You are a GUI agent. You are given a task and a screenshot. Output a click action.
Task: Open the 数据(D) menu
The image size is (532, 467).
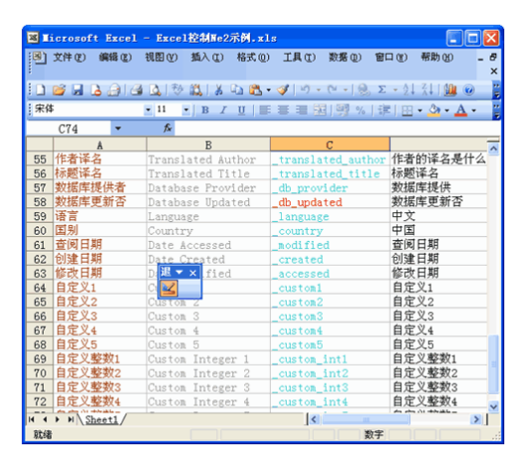pos(345,58)
